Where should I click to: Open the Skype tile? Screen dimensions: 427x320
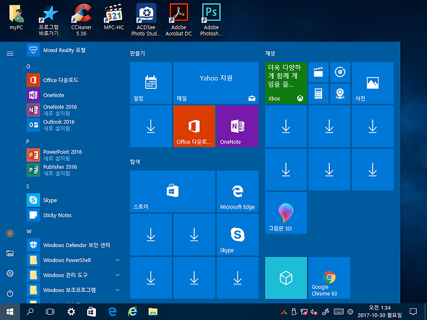pos(238,235)
